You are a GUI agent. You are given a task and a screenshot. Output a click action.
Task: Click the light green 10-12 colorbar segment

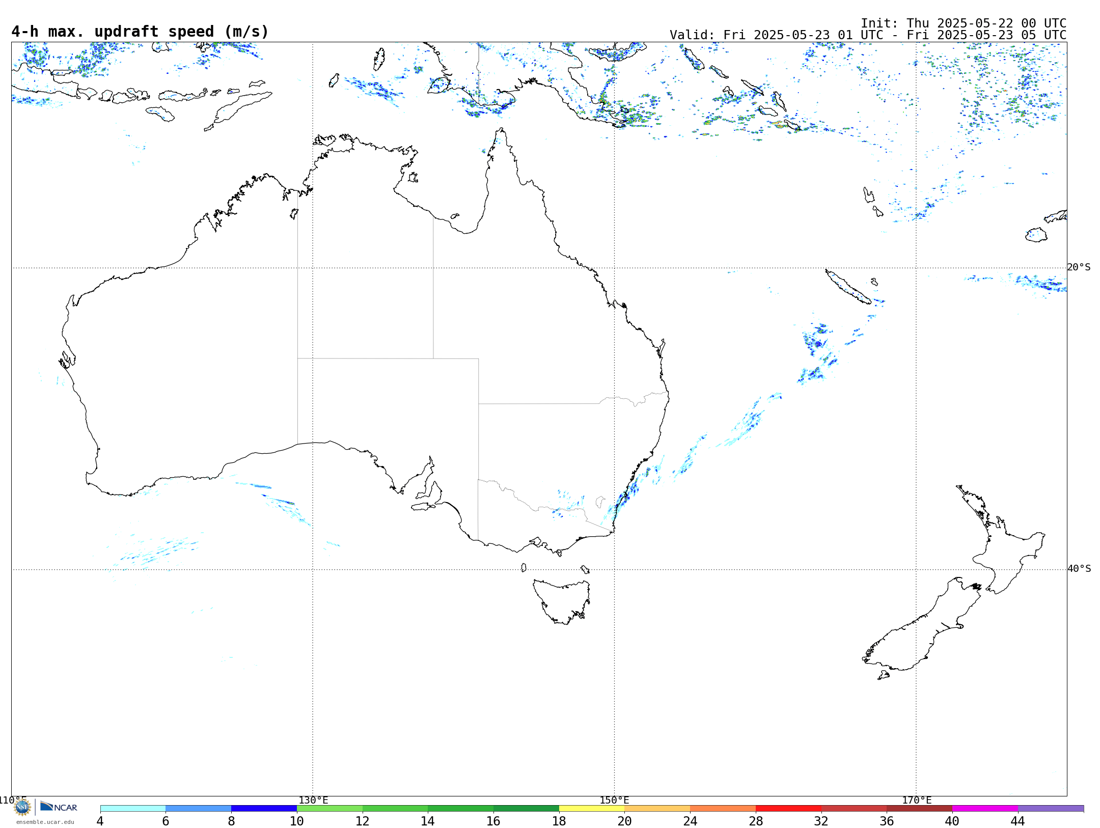pos(329,809)
